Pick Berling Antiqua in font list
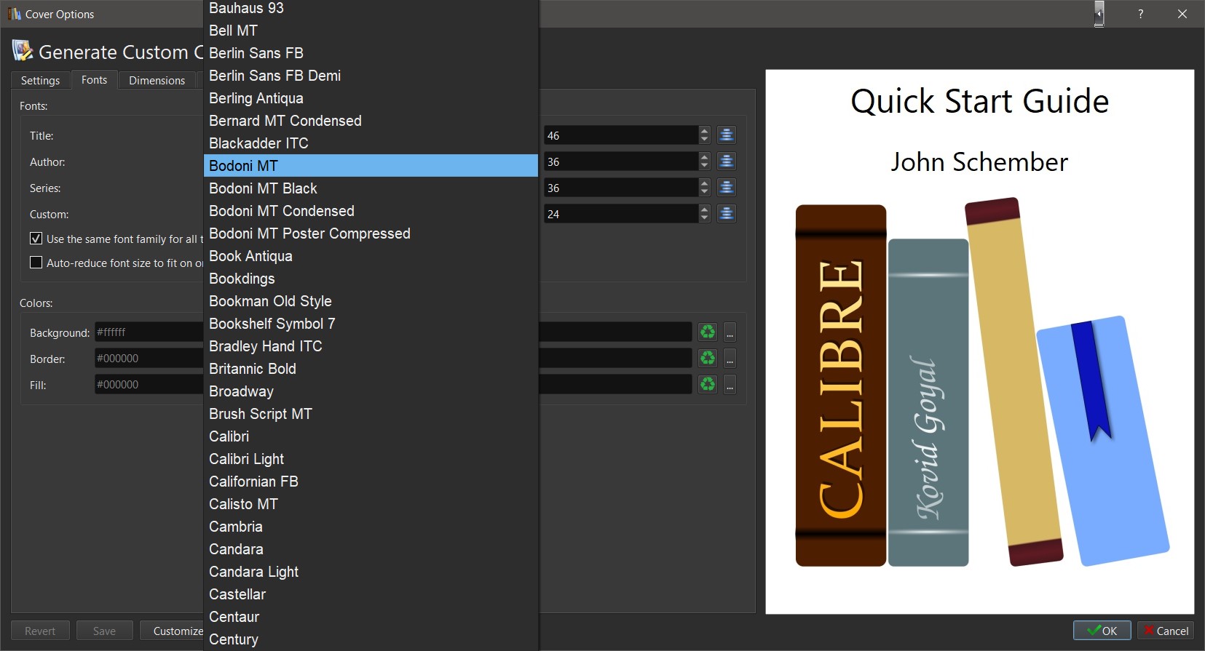The image size is (1205, 651). [x=371, y=98]
